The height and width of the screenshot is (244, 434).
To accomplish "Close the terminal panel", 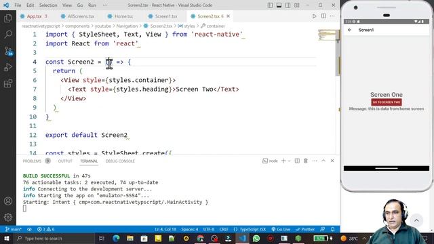I will click(332, 161).
